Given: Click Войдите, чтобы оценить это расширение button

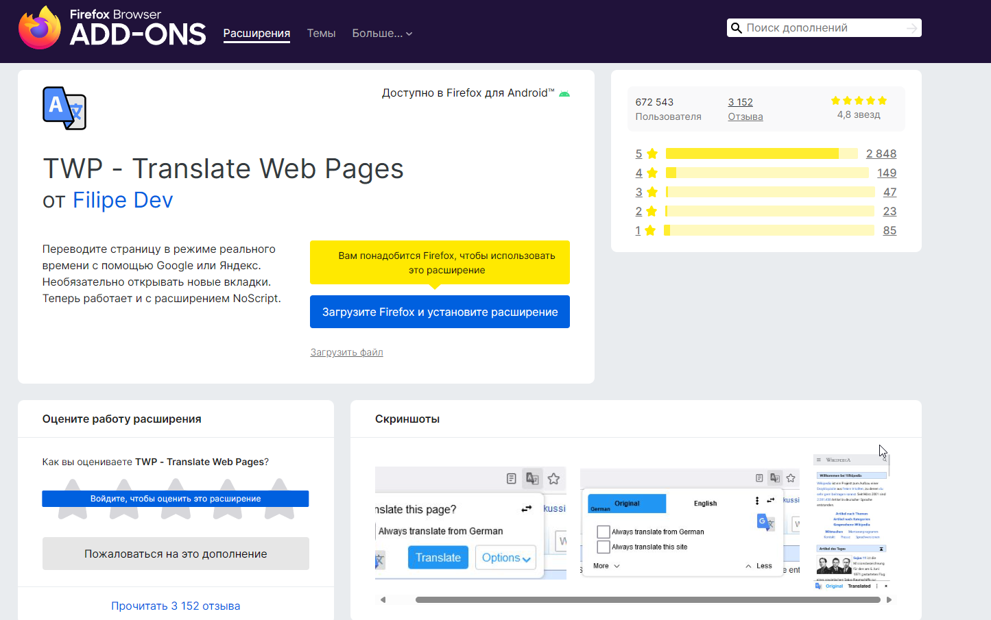Looking at the screenshot, I should pyautogui.click(x=176, y=499).
